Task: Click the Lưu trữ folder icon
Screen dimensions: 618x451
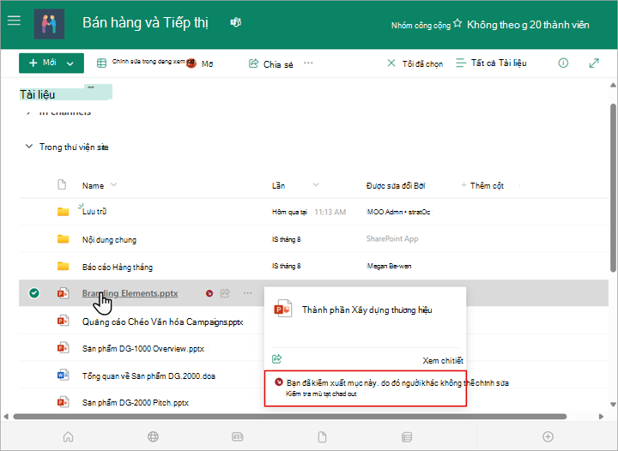Action: (x=63, y=212)
